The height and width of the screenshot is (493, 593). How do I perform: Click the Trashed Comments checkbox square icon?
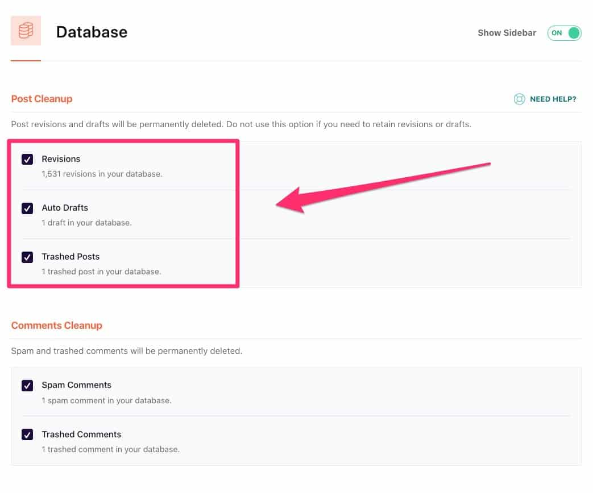(27, 434)
